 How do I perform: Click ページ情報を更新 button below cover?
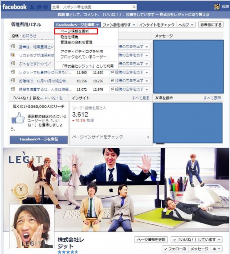click(x=151, y=240)
